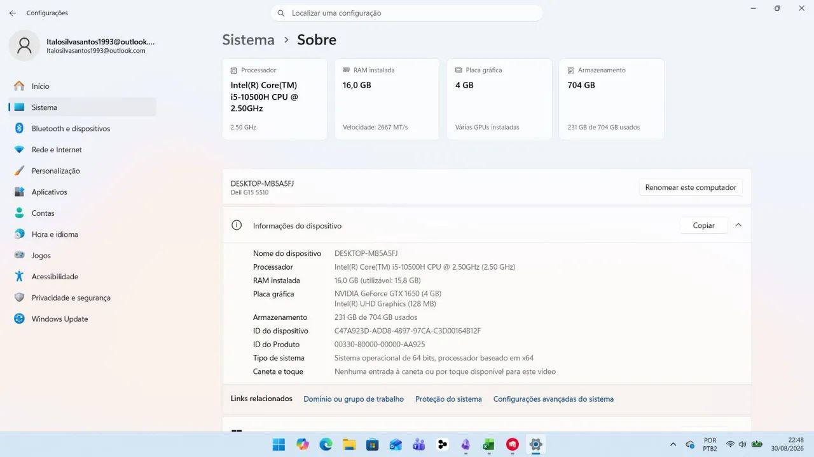Click the Localizar uma configuração search box

(406, 13)
